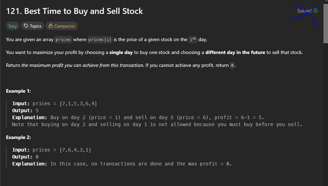The image size is (328, 186).
Task: Click the input line [7,6,4,3,1]
Action: point(51,150)
